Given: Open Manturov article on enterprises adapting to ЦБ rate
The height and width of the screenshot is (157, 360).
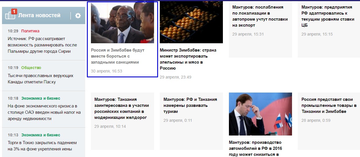Looking at the screenshot, I should tap(328, 16).
